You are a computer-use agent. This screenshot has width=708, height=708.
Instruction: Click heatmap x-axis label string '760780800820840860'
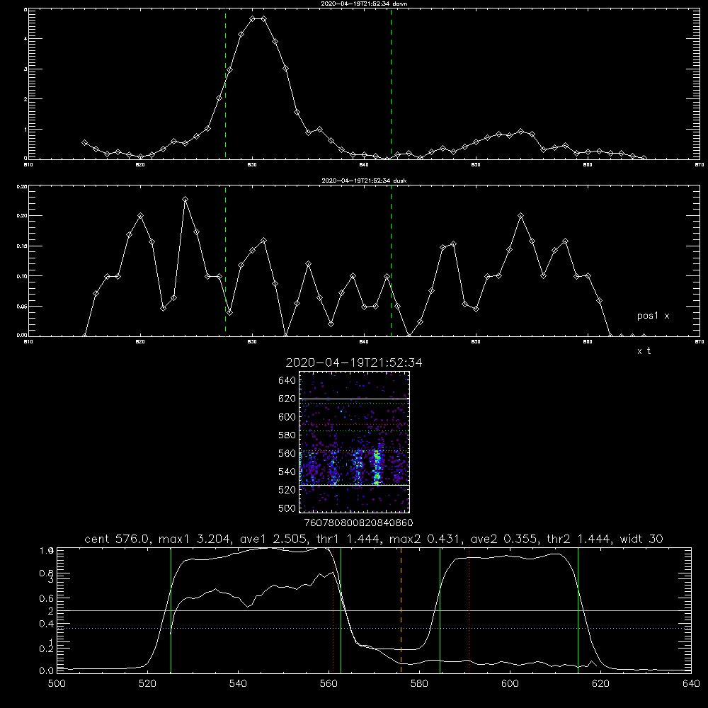(x=359, y=523)
